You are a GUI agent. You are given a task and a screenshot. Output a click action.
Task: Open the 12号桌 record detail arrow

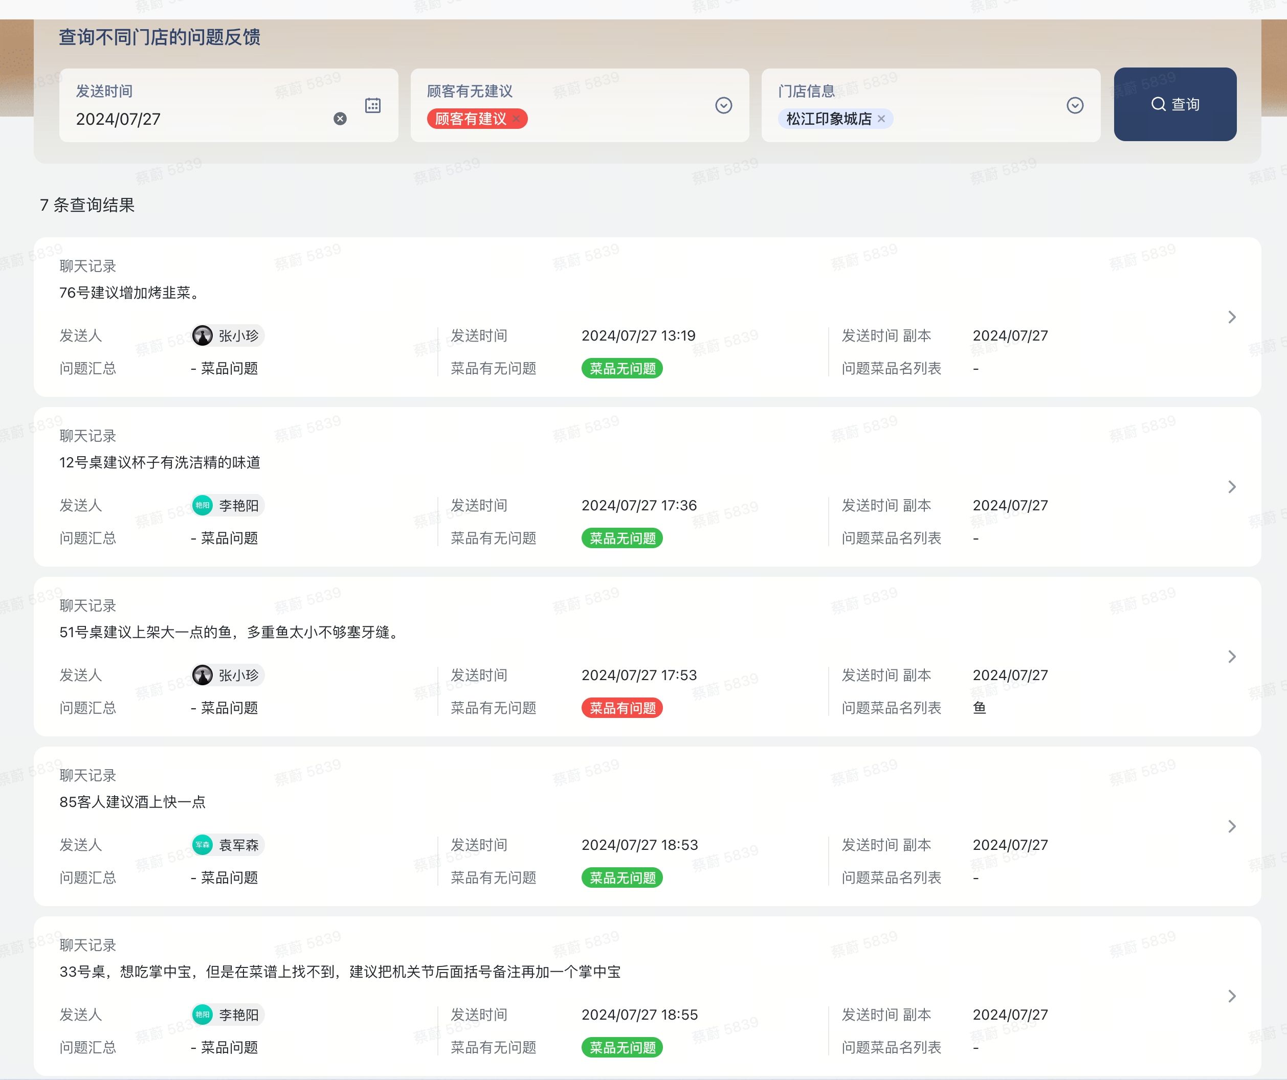1232,486
